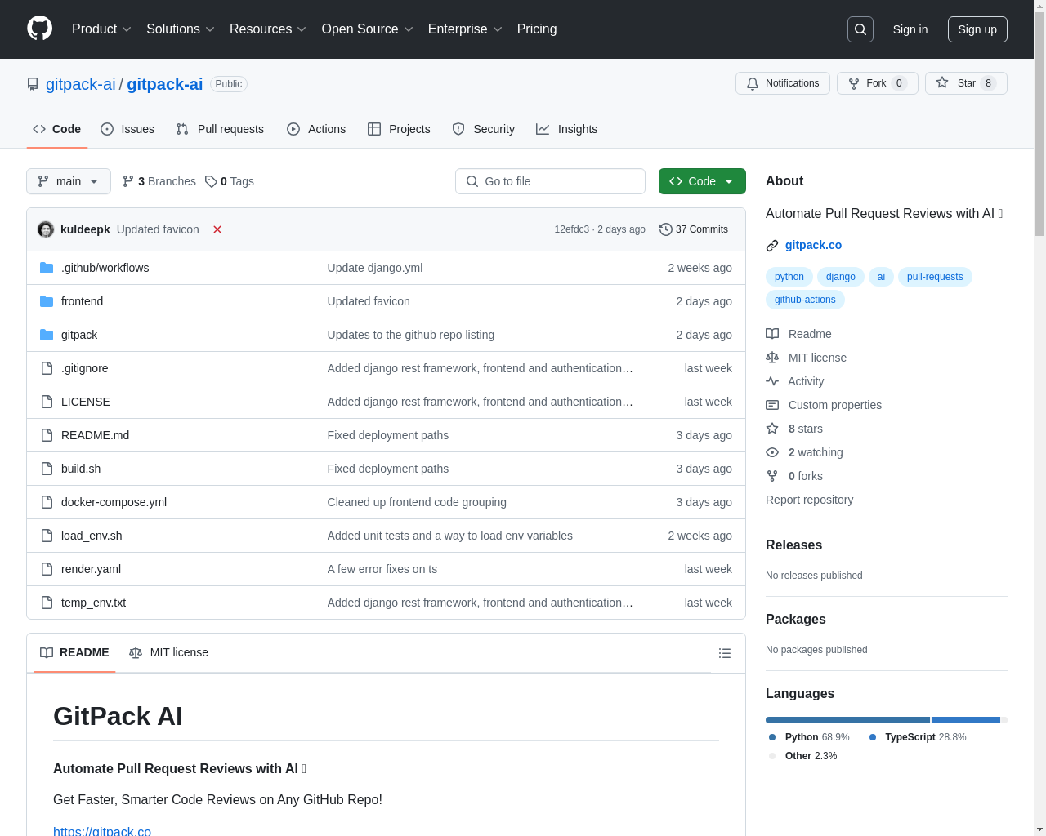Open the main branch selector dropdown
The image size is (1046, 836).
pos(69,181)
